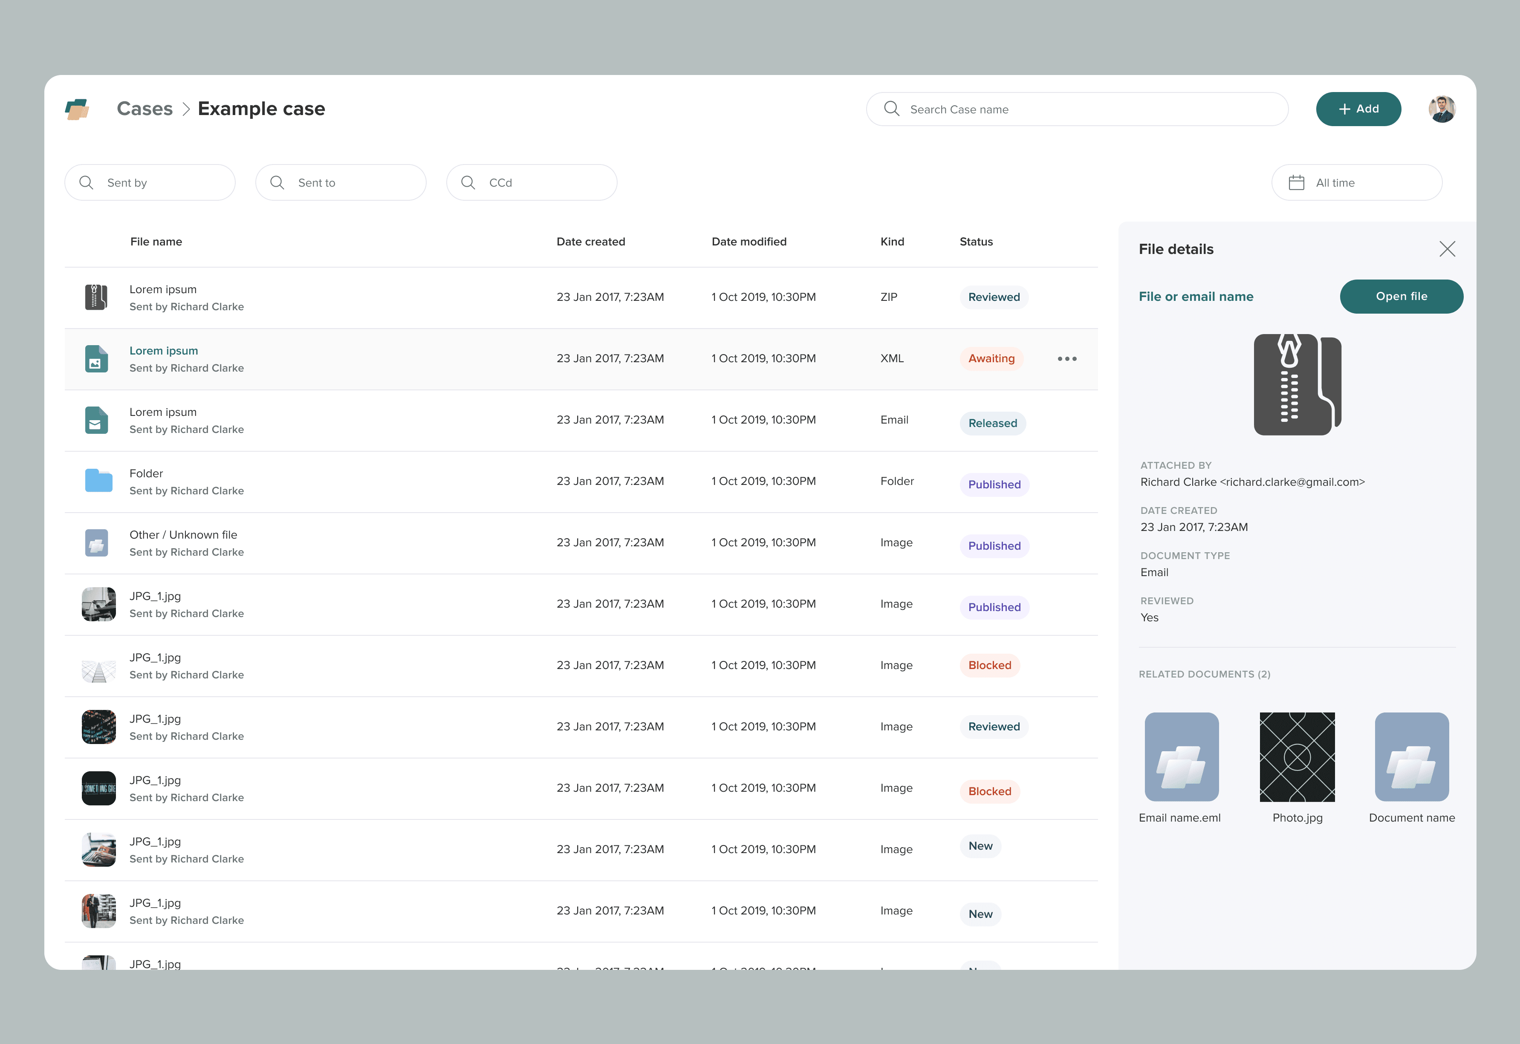Click the Sent by search field
1520x1044 pixels.
[150, 182]
